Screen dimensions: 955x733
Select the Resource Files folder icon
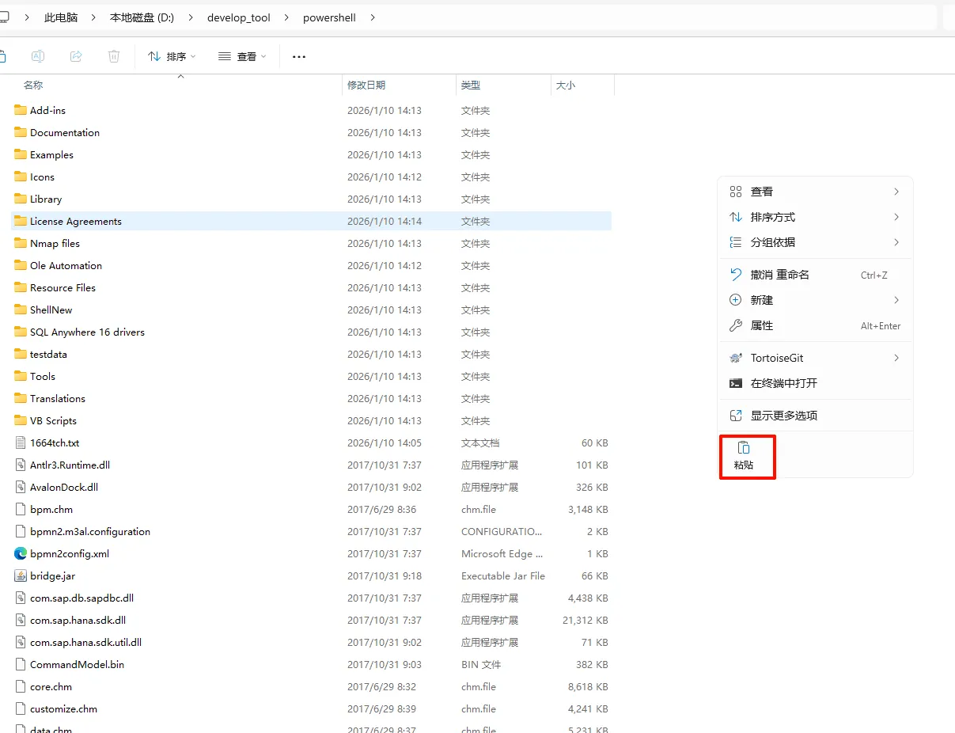(21, 287)
